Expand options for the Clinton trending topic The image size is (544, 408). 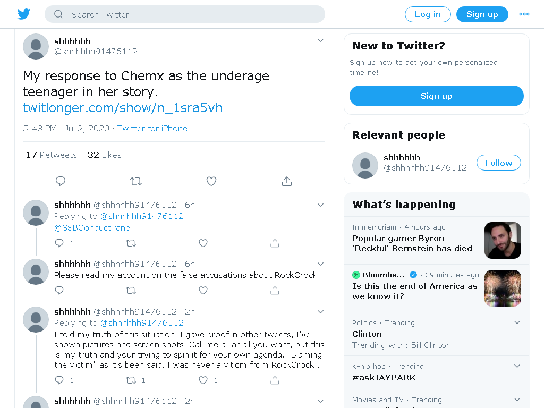[x=517, y=322]
